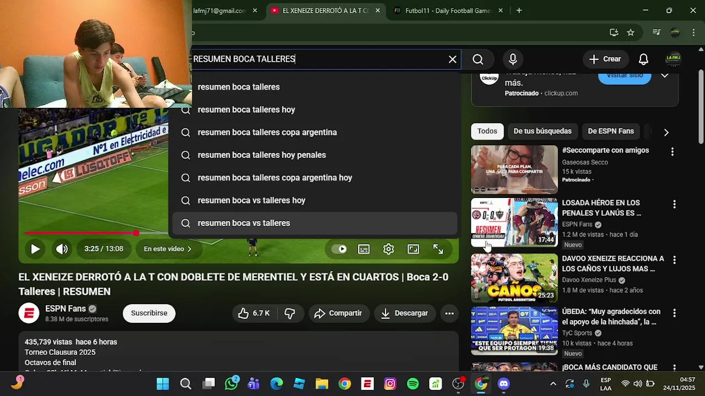705x396 pixels.
Task: Start voice search with microphone icon
Action: pyautogui.click(x=513, y=59)
